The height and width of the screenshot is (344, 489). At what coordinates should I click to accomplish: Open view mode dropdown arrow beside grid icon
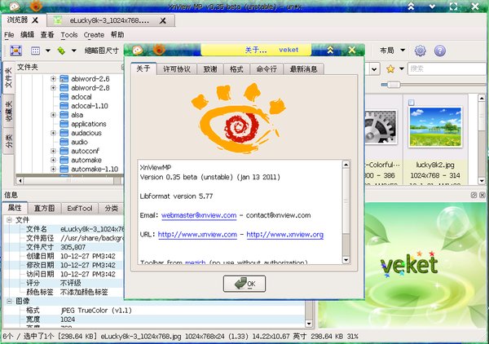click(48, 51)
